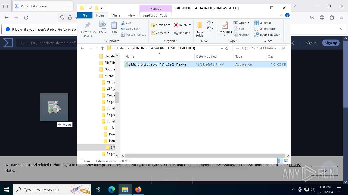Click Paste shortcut command

pos(133,35)
